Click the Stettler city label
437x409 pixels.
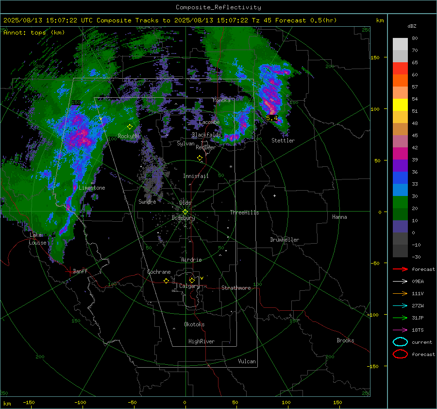(283, 141)
